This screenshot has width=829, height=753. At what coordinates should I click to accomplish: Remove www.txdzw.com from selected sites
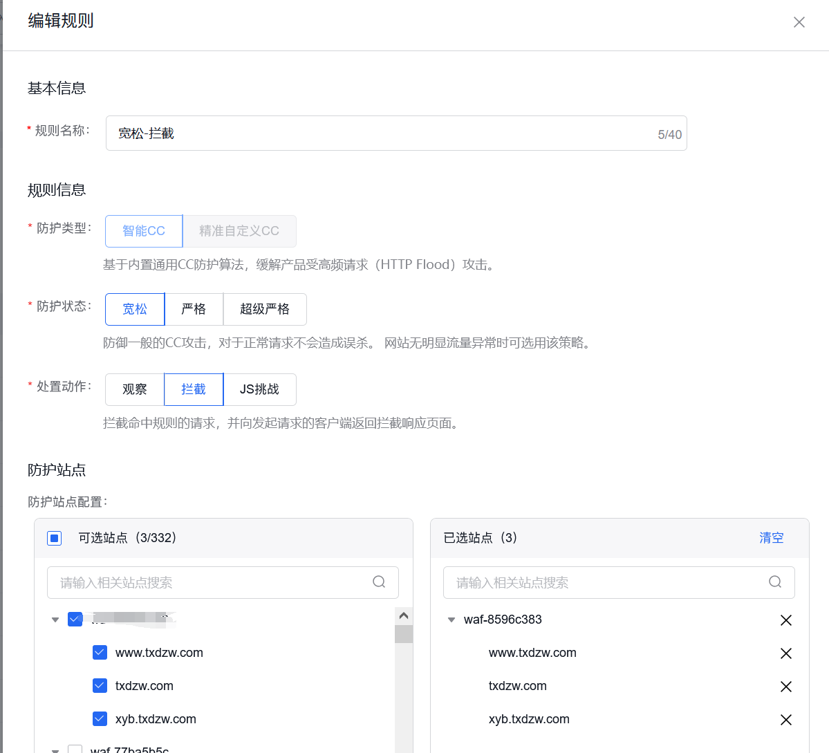point(786,653)
